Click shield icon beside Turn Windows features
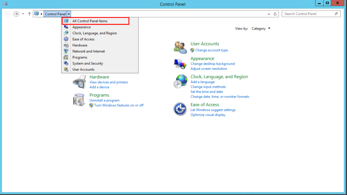The image size is (347, 195). tap(91, 106)
